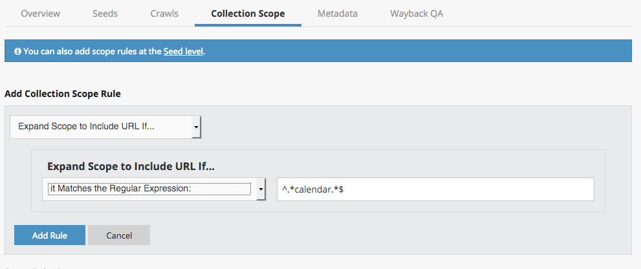Image resolution: width=641 pixels, height=269 pixels.
Task: Open the Metadata tab
Action: (x=337, y=13)
